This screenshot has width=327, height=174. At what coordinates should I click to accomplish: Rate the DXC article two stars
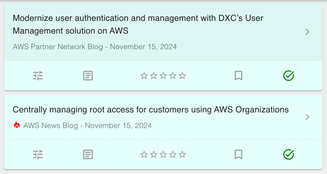pyautogui.click(x=154, y=76)
